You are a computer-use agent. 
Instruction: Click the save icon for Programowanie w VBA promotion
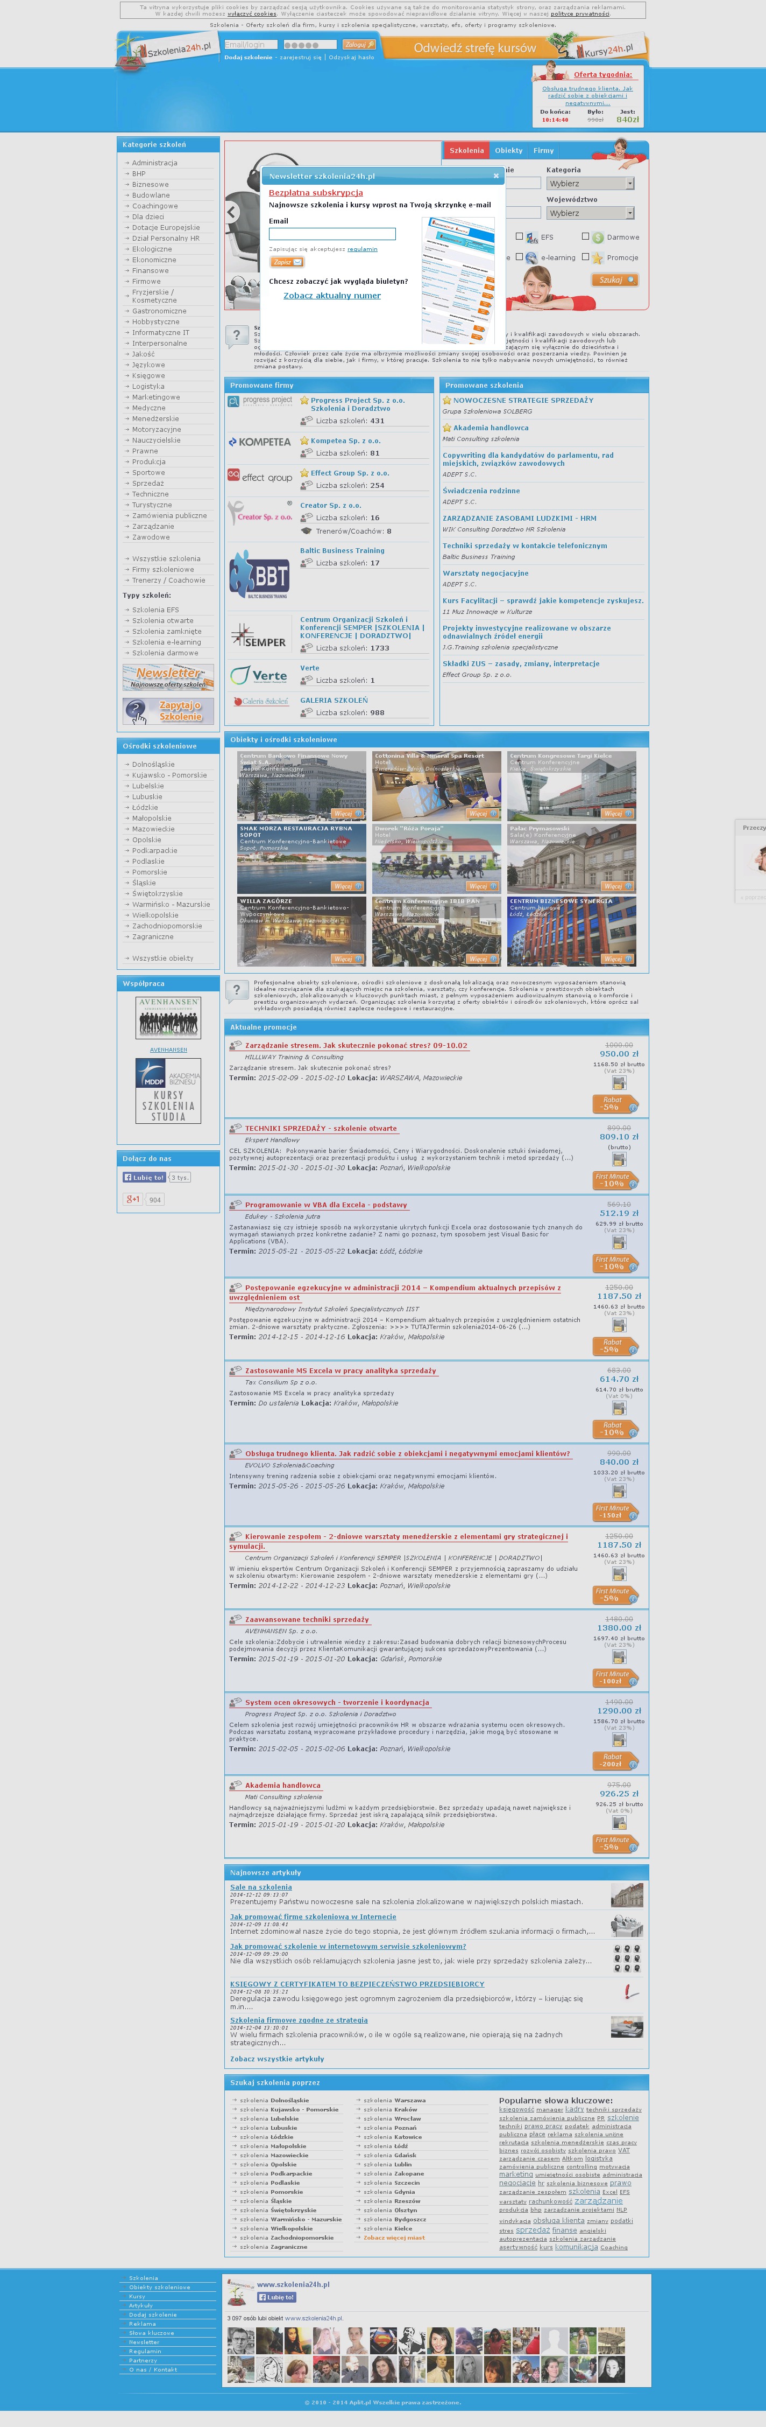(618, 1243)
